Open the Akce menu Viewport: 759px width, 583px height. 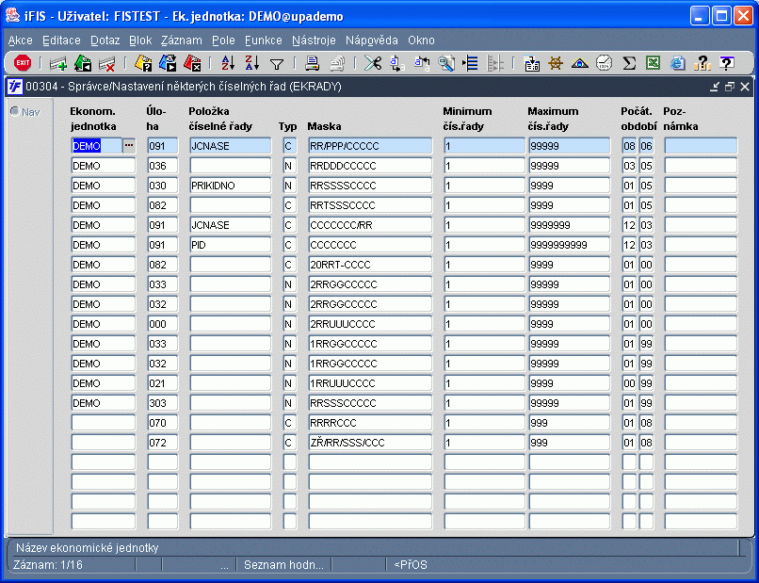[x=21, y=40]
